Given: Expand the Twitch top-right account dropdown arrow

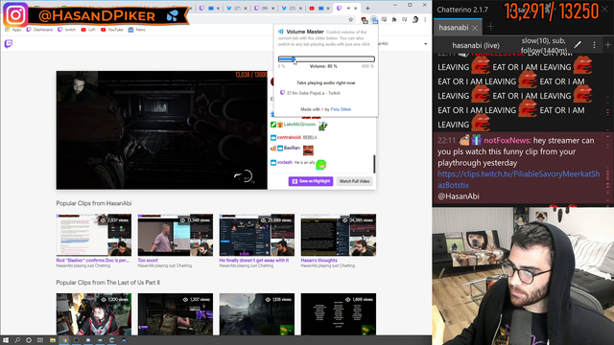Looking at the screenshot, I should 426,44.
